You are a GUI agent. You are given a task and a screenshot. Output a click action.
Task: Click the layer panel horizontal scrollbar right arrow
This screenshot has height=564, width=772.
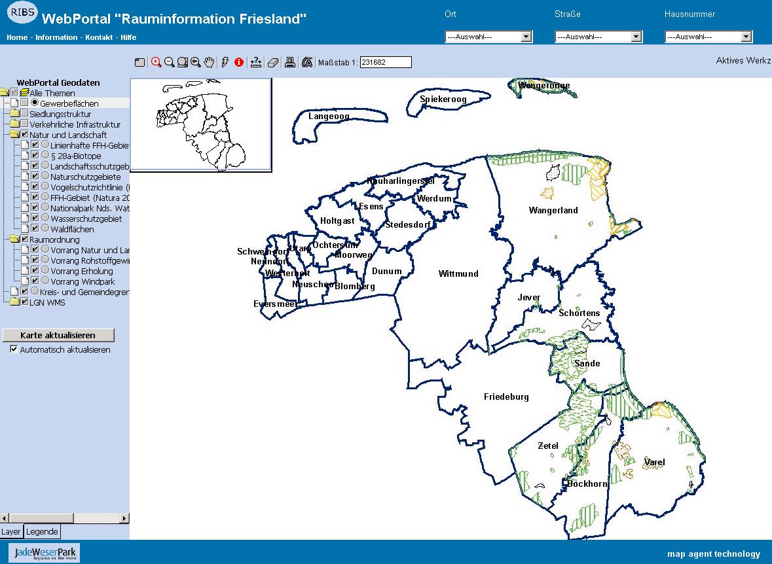[124, 519]
